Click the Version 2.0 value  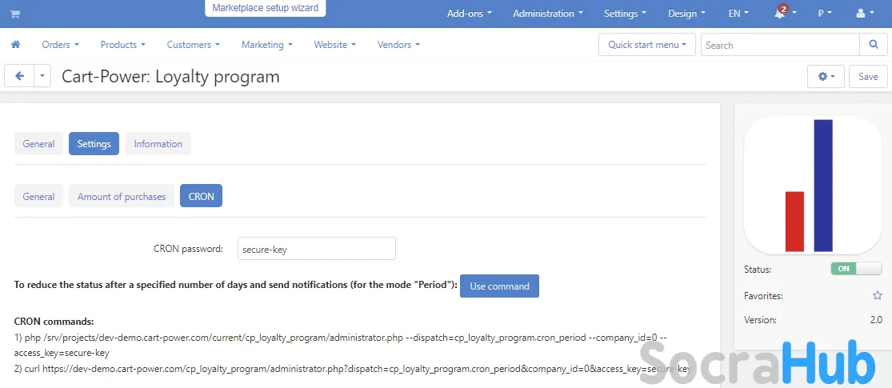click(876, 320)
